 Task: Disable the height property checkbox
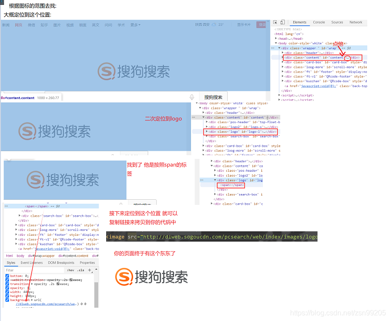pyautogui.click(x=7, y=296)
